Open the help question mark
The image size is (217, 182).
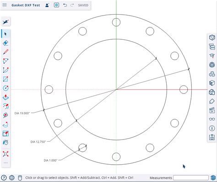4,178
